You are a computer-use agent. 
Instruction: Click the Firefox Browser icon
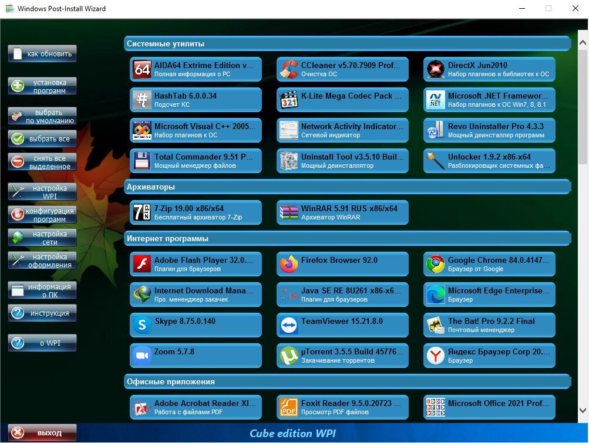[x=289, y=264]
